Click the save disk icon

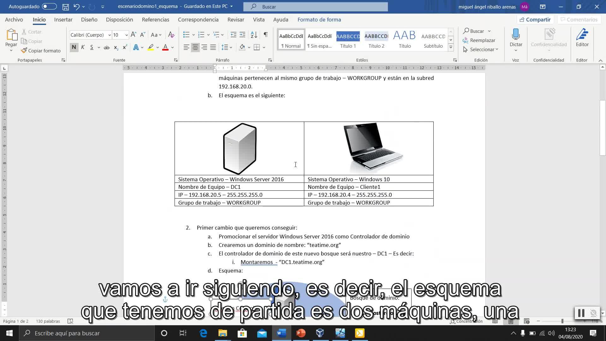click(x=65, y=7)
